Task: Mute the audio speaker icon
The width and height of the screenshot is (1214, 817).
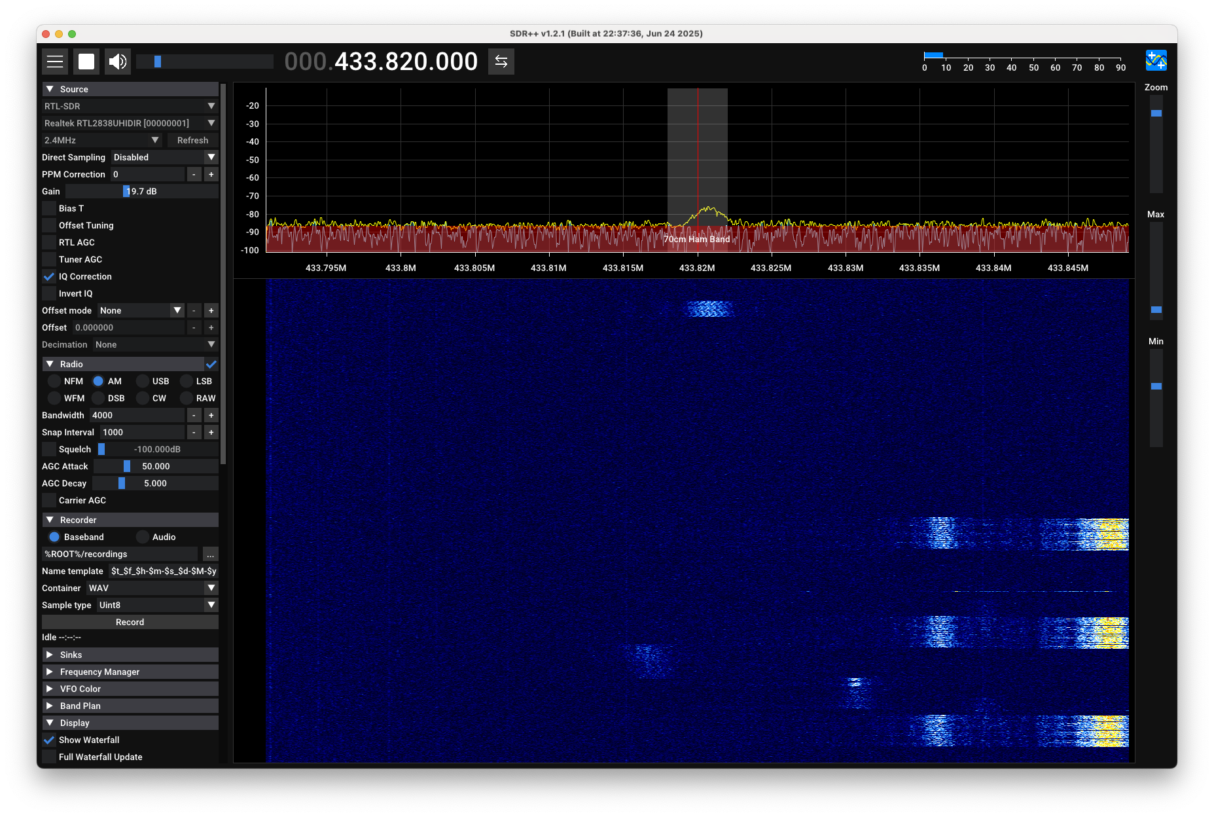Action: [118, 62]
